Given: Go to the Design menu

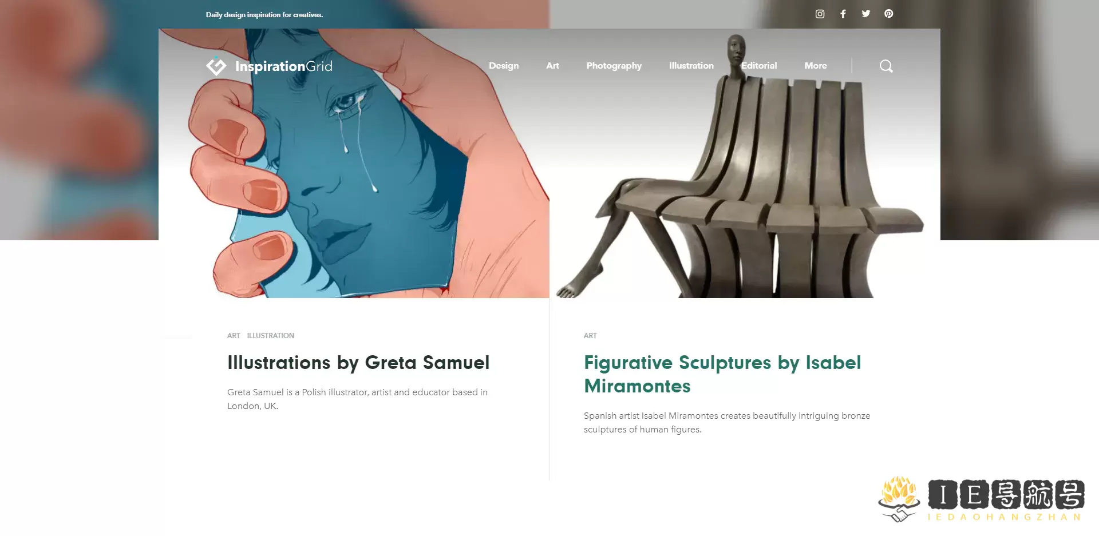Looking at the screenshot, I should (504, 66).
